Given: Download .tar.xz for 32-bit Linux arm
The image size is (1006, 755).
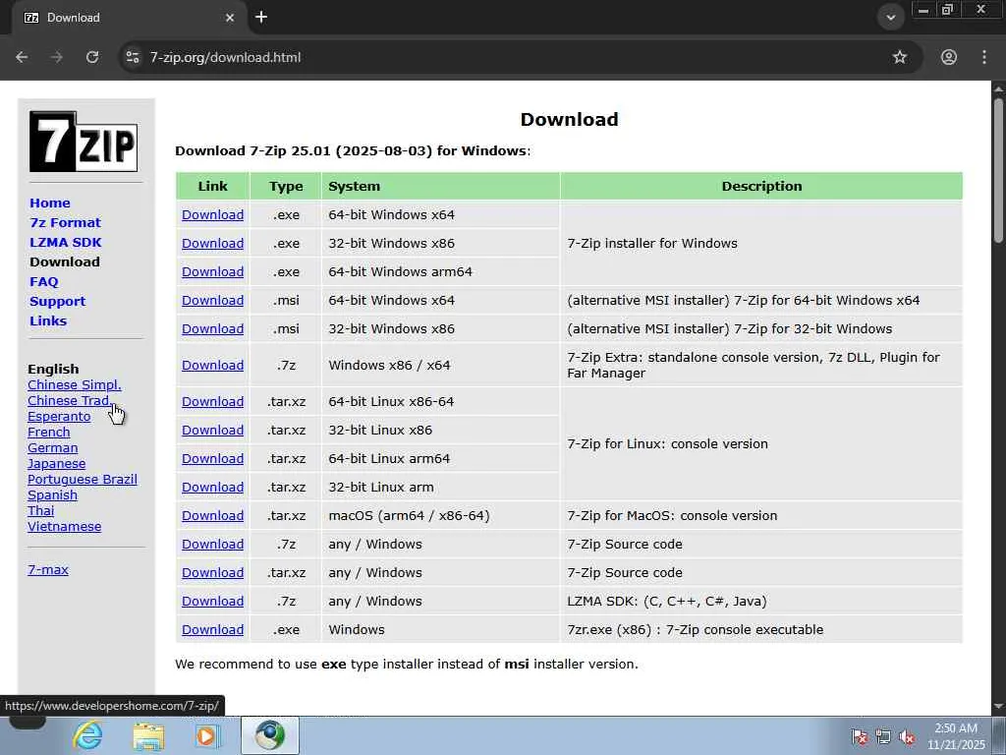Looking at the screenshot, I should tap(212, 488).
